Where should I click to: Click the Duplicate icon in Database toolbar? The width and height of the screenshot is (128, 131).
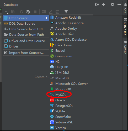(13, 12)
